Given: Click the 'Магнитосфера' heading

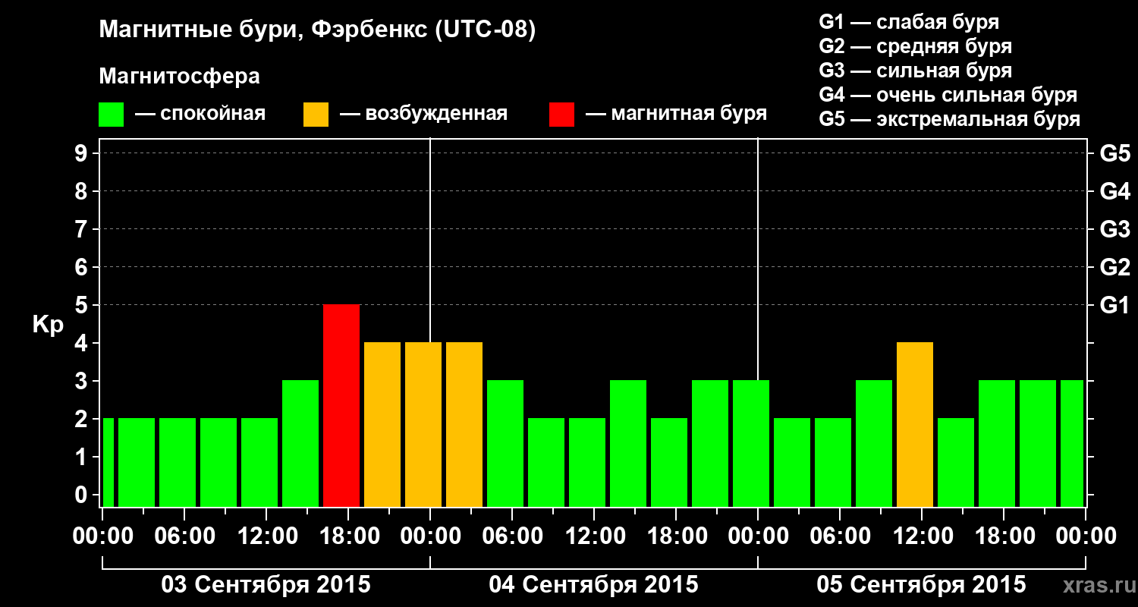Looking at the screenshot, I should 179,77.
